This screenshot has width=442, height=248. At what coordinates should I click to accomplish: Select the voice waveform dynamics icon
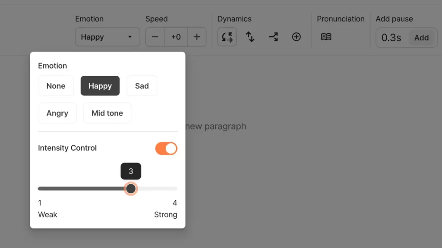coord(227,37)
